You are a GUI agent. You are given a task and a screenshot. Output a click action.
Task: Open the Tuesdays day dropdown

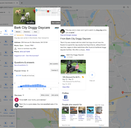(x=54, y=70)
